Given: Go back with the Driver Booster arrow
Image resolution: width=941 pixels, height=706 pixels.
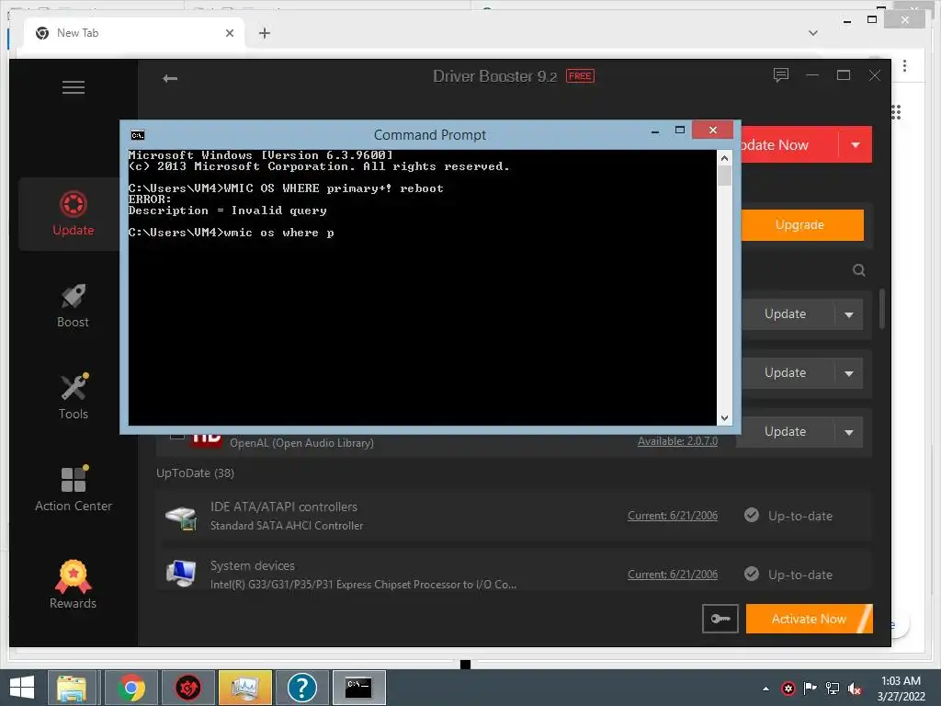Looking at the screenshot, I should point(170,78).
